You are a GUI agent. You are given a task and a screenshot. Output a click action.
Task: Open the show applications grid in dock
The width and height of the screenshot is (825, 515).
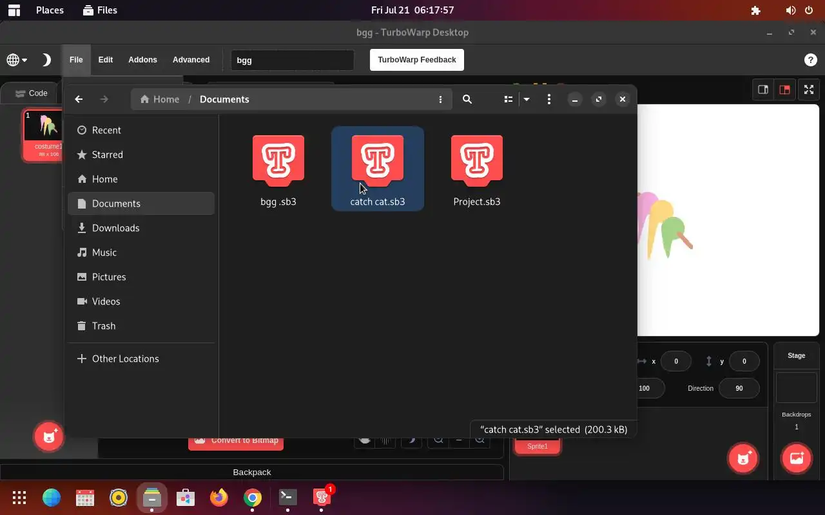(x=19, y=498)
